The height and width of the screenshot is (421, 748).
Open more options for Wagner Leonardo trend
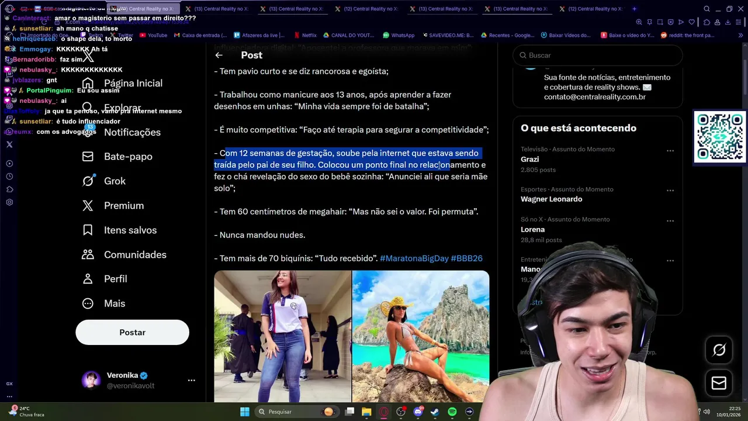tap(670, 191)
